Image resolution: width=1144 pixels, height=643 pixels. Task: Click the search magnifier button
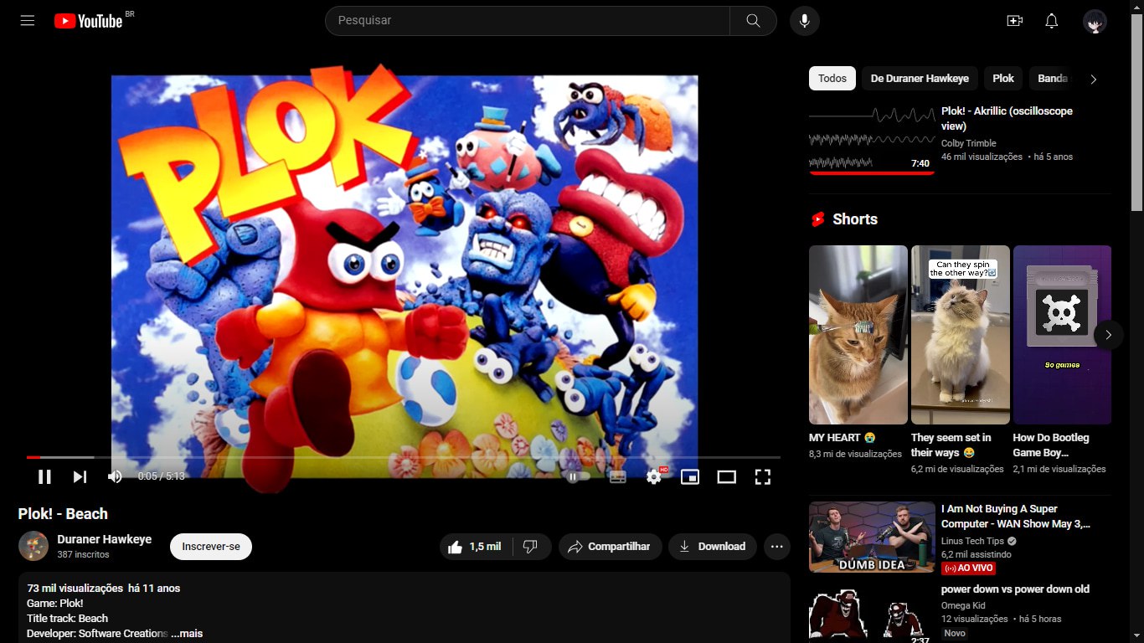(753, 21)
